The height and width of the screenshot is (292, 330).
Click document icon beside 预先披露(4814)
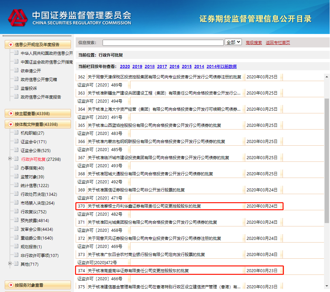pos(16,220)
